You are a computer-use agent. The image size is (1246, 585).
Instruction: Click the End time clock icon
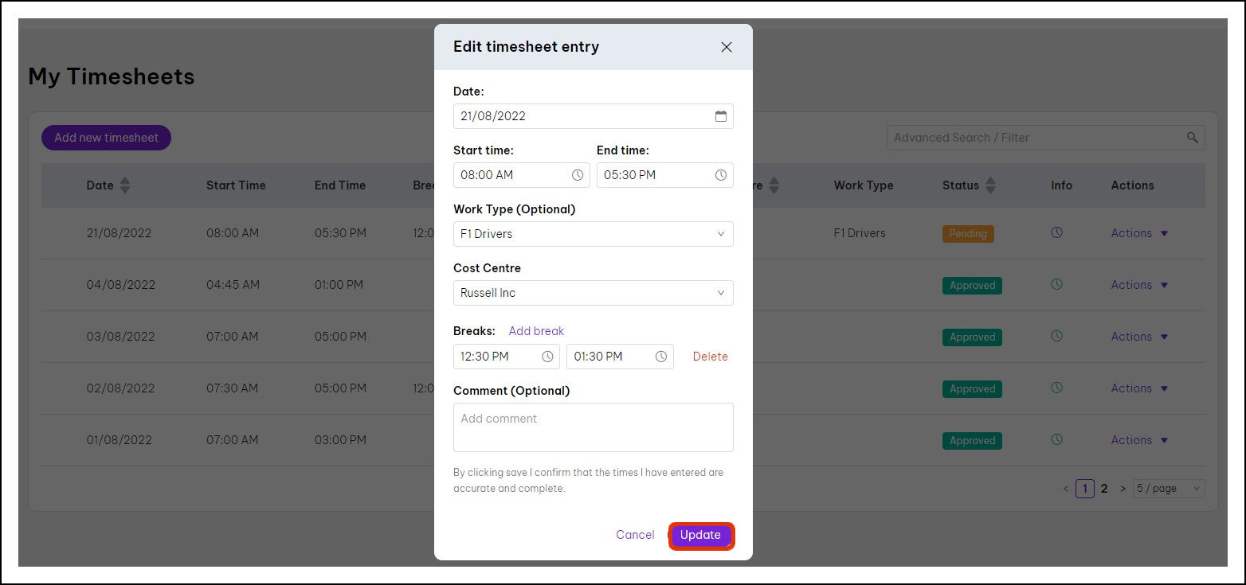[720, 175]
